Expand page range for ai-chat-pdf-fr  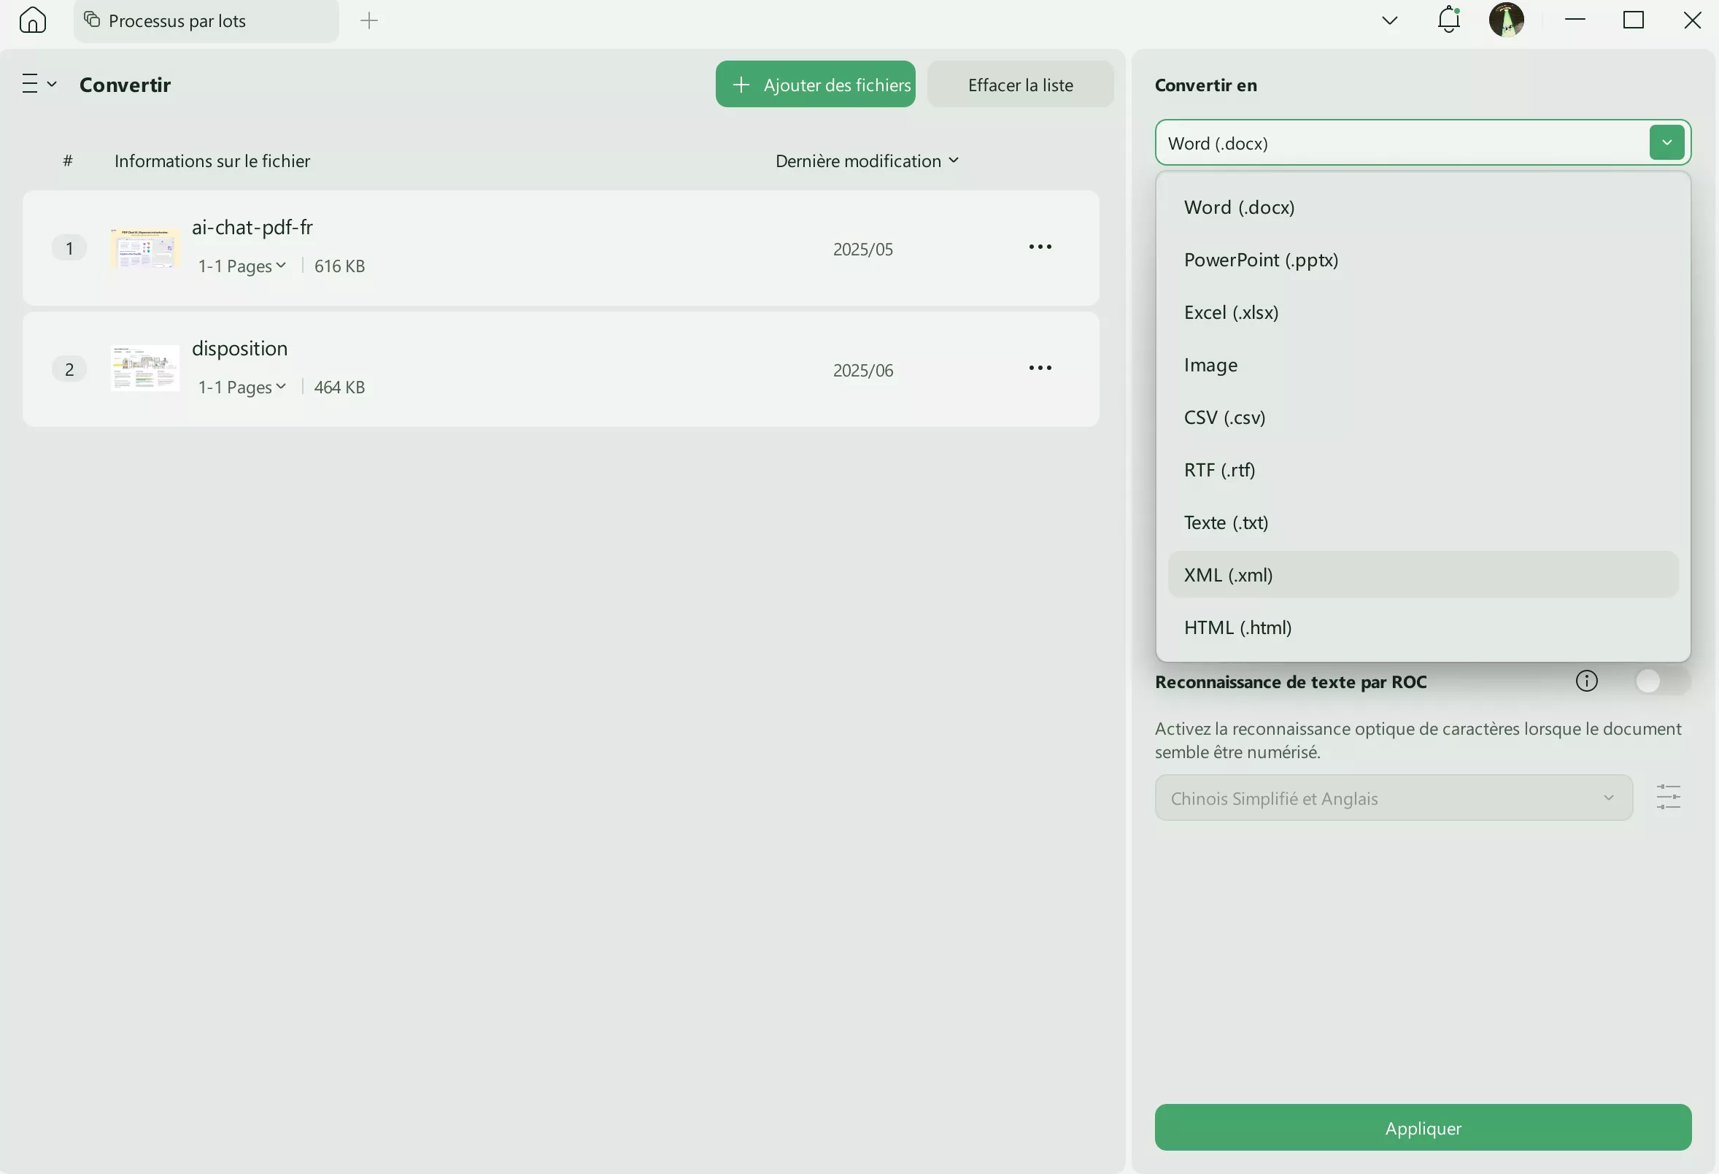point(242,266)
